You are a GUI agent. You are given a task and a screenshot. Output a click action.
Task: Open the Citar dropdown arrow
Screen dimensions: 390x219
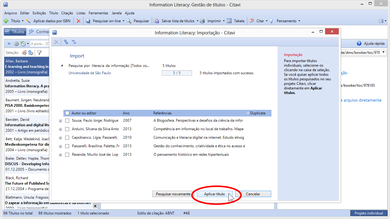pos(267,21)
